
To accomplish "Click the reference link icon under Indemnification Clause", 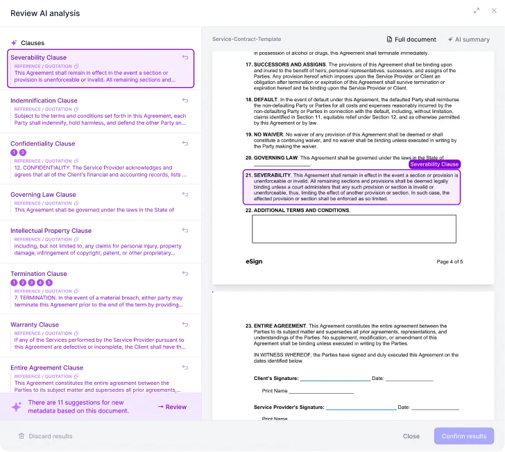I will click(76, 110).
